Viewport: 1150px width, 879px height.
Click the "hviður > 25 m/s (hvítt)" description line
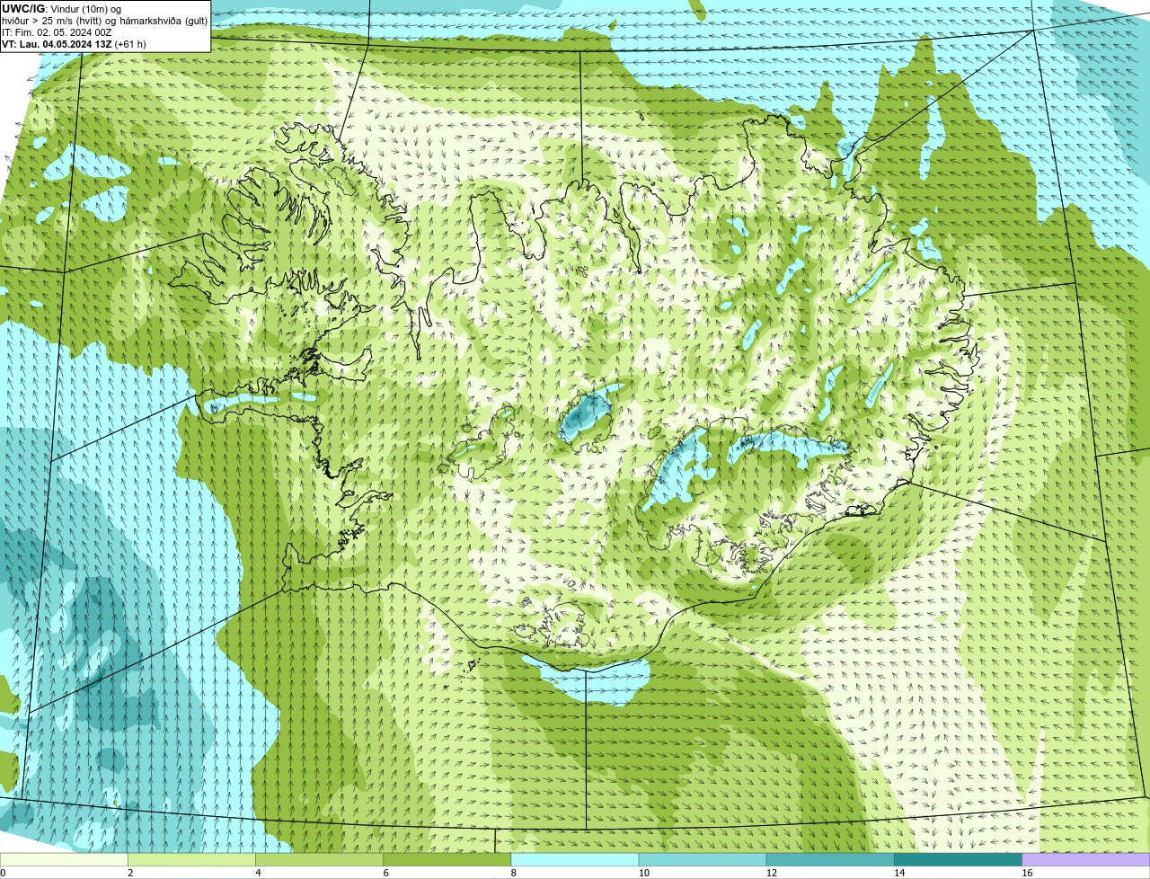(105, 21)
